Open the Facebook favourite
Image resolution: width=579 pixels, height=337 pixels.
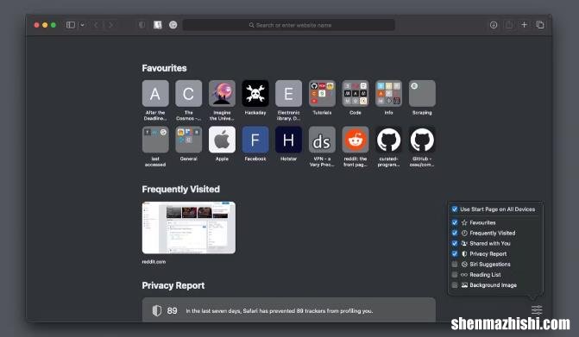pyautogui.click(x=255, y=140)
